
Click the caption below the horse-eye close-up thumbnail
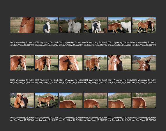(x=22, y=44)
